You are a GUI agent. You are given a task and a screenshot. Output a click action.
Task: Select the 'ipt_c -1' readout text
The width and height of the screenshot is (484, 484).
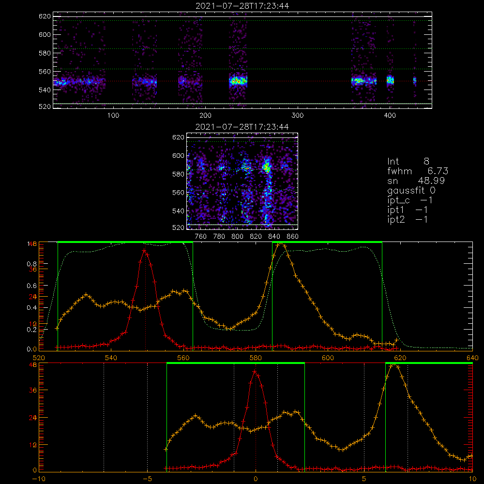(410, 201)
